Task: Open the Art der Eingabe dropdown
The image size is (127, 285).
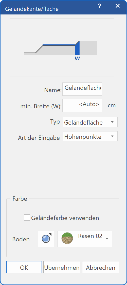Action: (x=90, y=136)
